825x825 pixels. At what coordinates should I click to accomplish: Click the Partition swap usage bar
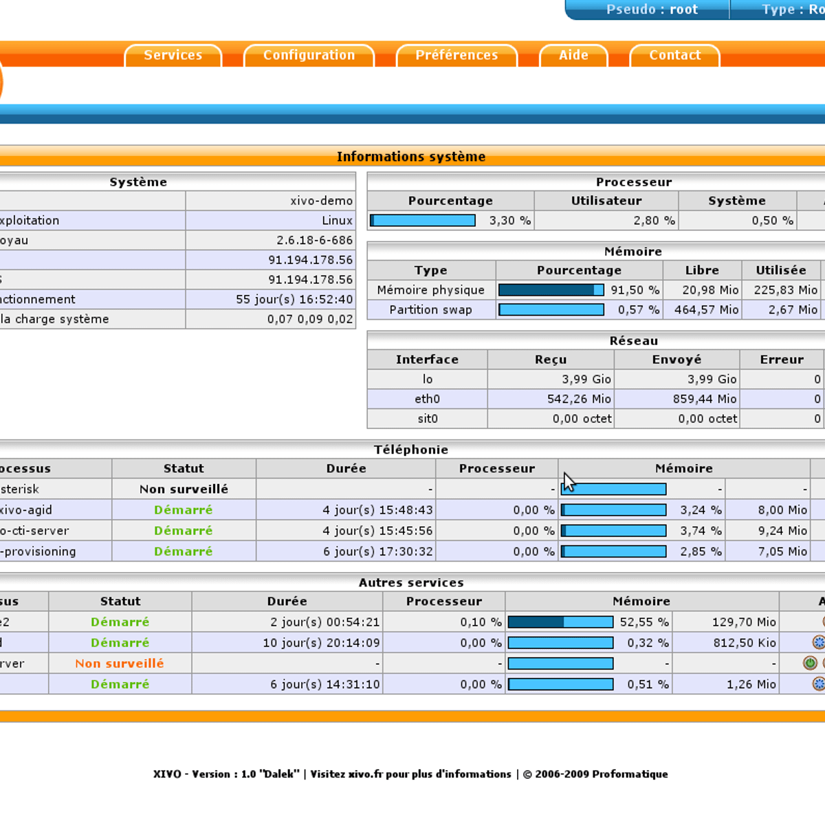551,310
